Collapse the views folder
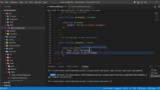160x90 pixels. (5, 63)
